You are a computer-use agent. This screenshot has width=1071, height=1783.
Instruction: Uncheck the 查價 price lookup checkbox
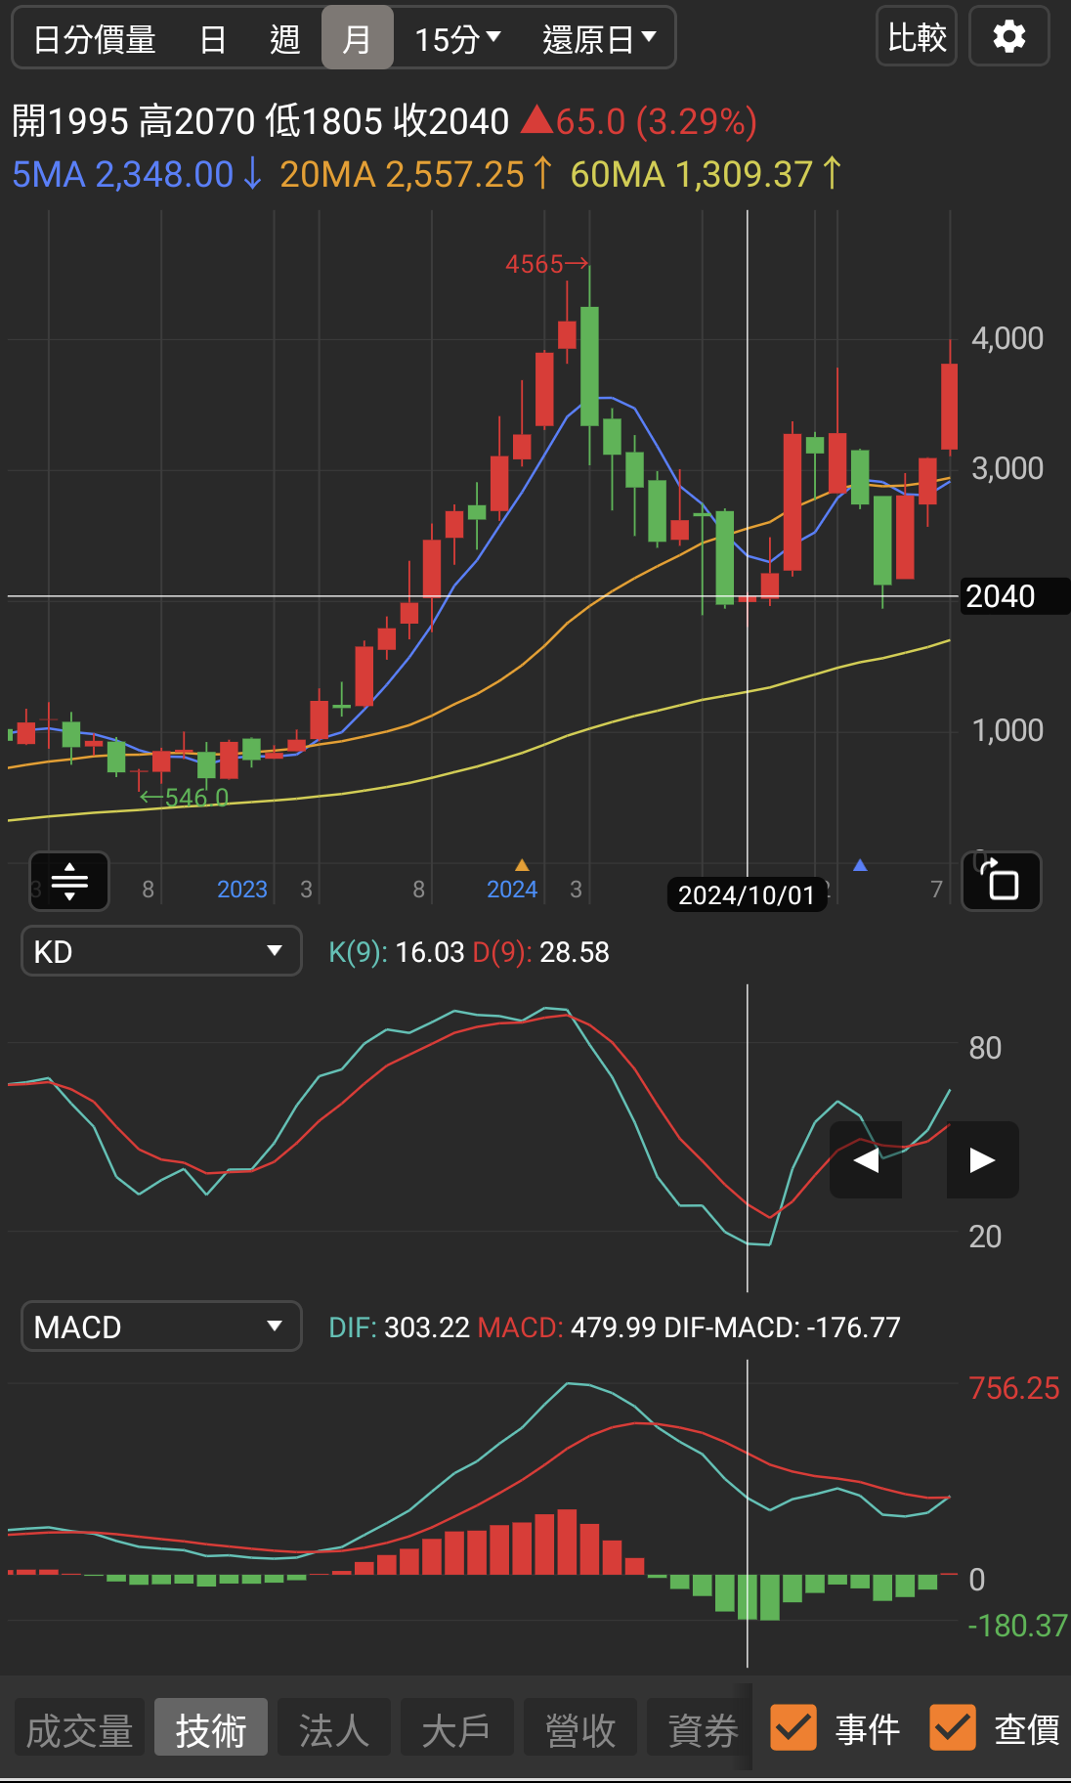tap(952, 1727)
